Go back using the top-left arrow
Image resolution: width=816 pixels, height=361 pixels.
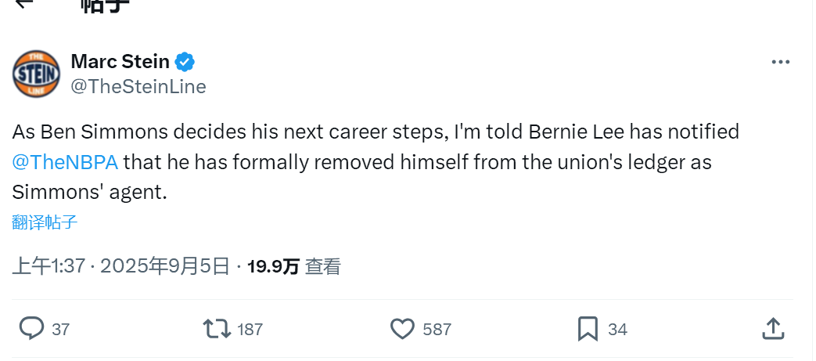tap(25, 3)
